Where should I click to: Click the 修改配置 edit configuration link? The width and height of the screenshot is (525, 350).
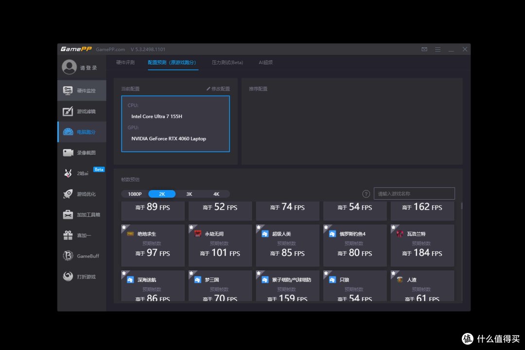tap(218, 89)
